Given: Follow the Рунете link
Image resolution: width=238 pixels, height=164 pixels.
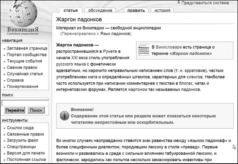Looking at the screenshot, I should click(111, 51).
